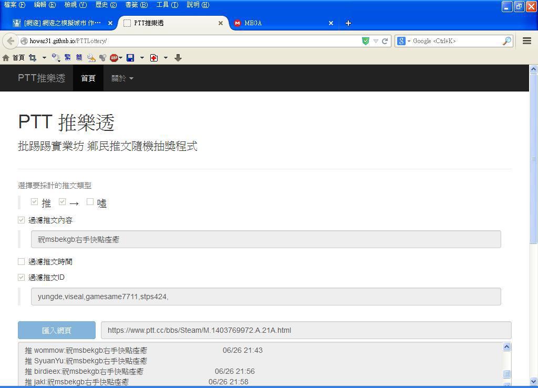The image size is (538, 388).
Task: Click the wrench and ruler tools icon
Action: (91, 58)
